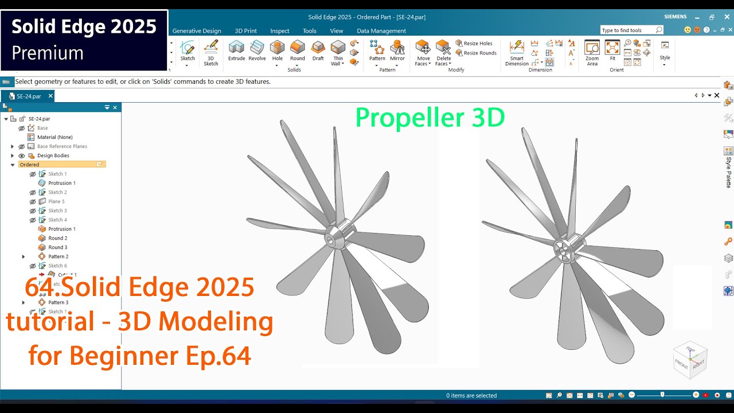Viewport: 734px width, 413px height.
Task: Open the 3D Print tab
Action: coord(246,31)
